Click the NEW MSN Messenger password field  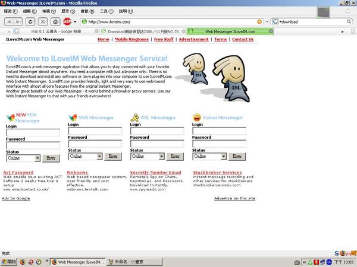[33, 145]
